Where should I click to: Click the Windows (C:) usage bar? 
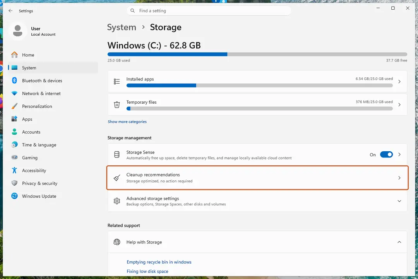click(257, 54)
